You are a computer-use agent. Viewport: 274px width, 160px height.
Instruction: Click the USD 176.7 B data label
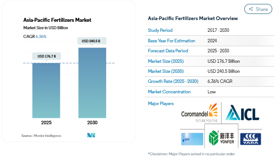pyautogui.click(x=47, y=56)
